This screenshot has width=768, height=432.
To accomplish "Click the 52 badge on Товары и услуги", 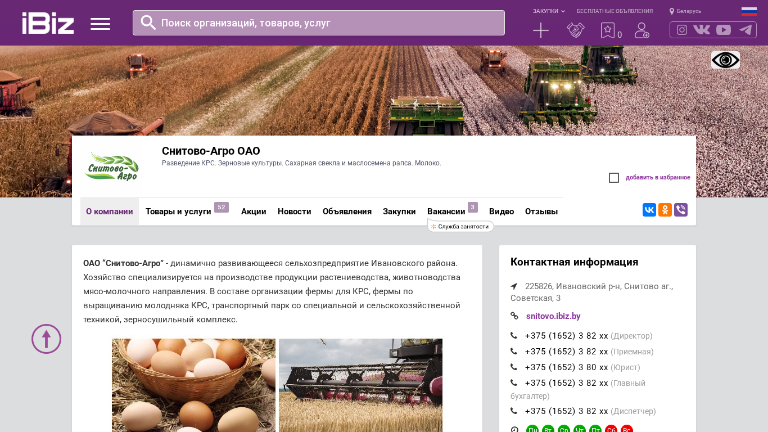I will (x=222, y=207).
